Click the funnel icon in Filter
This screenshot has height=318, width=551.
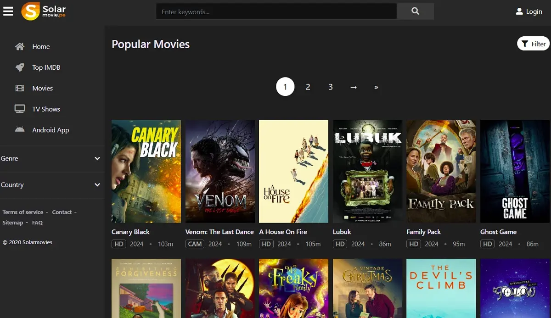525,44
